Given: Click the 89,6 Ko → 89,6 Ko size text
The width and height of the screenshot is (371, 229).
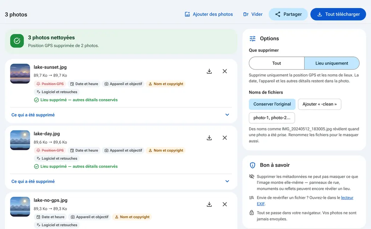Looking at the screenshot, I should click(50, 142).
